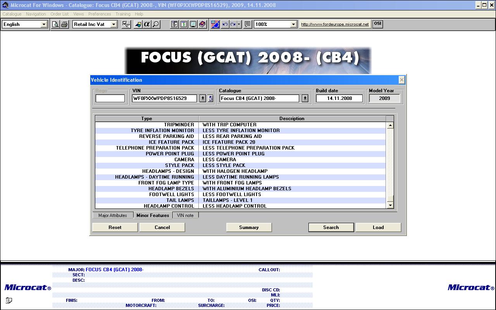Open the Order List menu

click(59, 14)
